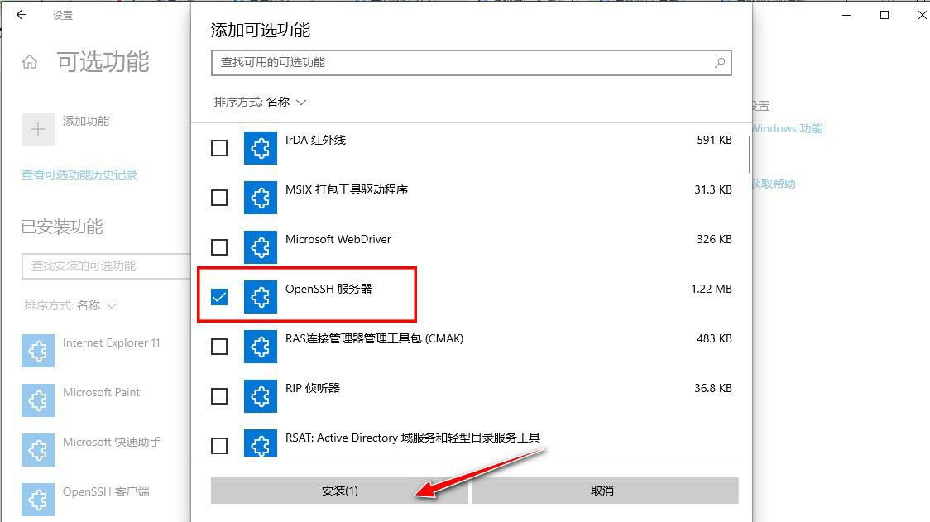Open 查看可选功能历史记录 link
930x522 pixels.
tap(79, 175)
